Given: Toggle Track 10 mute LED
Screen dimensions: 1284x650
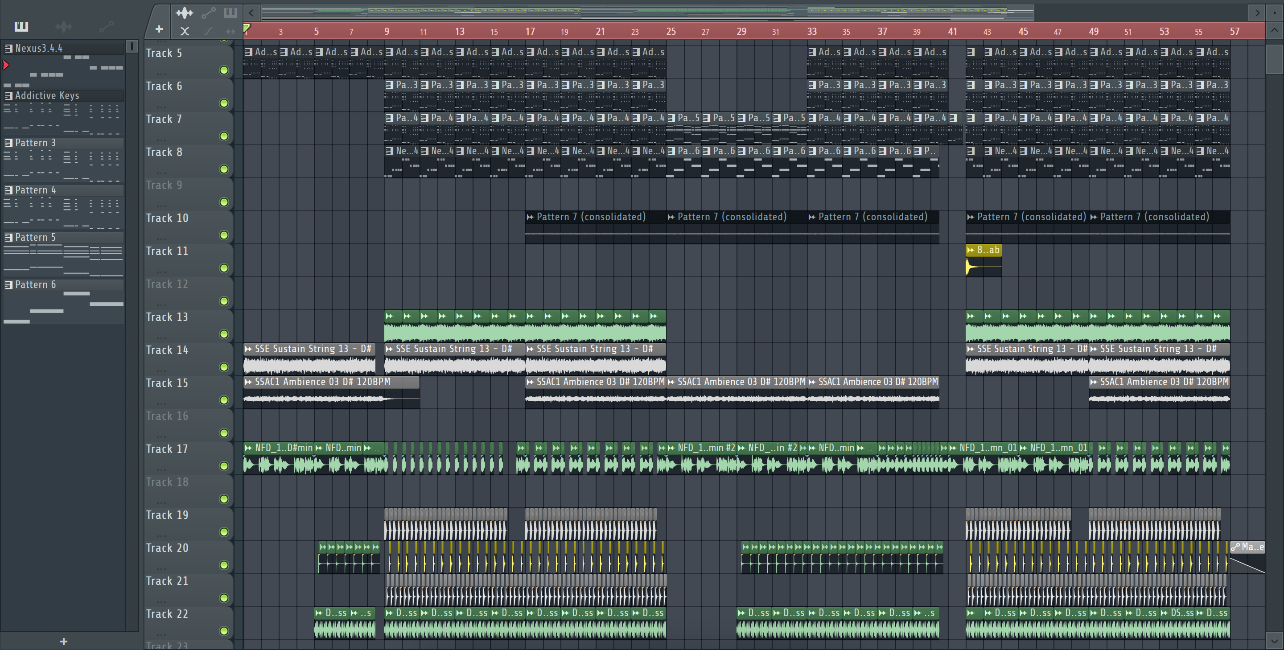Looking at the screenshot, I should (x=224, y=235).
